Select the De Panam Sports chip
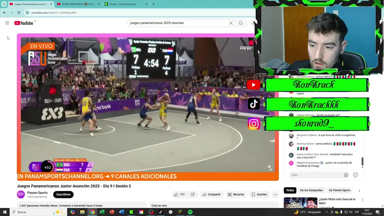Viewport: 384px width, 216px height. (340, 190)
